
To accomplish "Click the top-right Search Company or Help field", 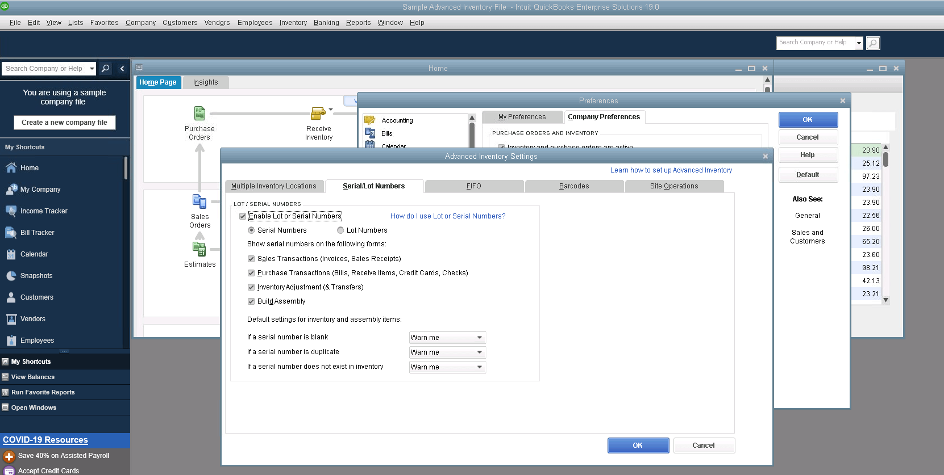I will coord(814,43).
